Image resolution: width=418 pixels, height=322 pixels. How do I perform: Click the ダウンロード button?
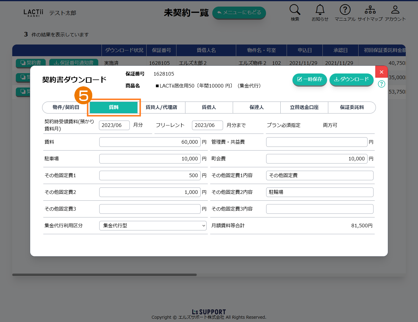click(x=351, y=79)
